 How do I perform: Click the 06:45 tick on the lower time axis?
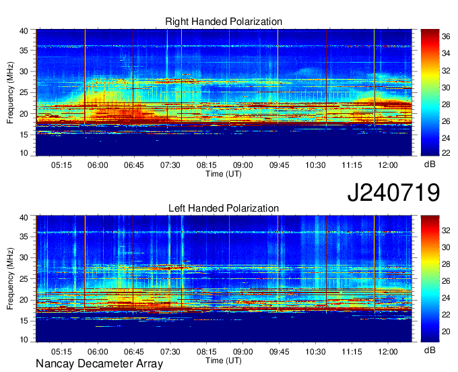pyautogui.click(x=134, y=352)
